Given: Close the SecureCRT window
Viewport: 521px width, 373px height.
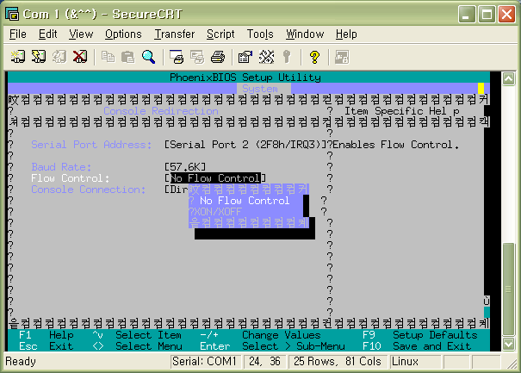Looking at the screenshot, I should coord(506,15).
